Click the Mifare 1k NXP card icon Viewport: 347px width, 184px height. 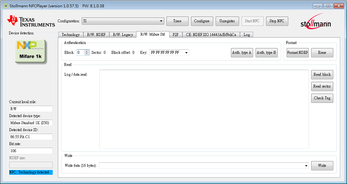(x=31, y=52)
